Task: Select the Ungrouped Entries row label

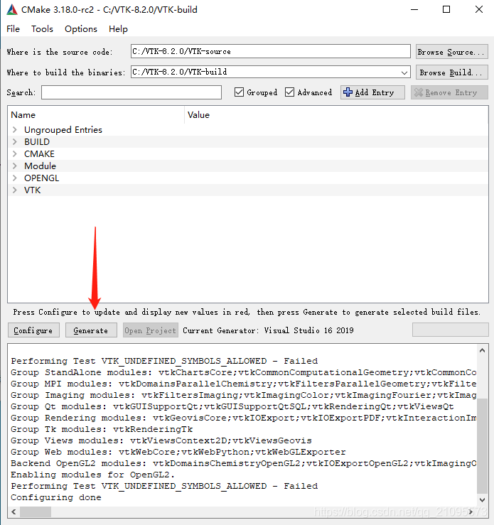Action: tap(63, 130)
